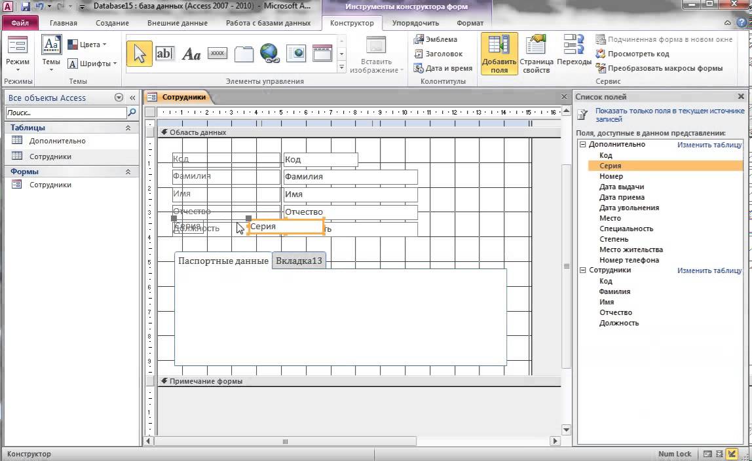The image size is (752, 461).
Task: Click the Undo icon in quick access toolbar
Action: [39, 7]
